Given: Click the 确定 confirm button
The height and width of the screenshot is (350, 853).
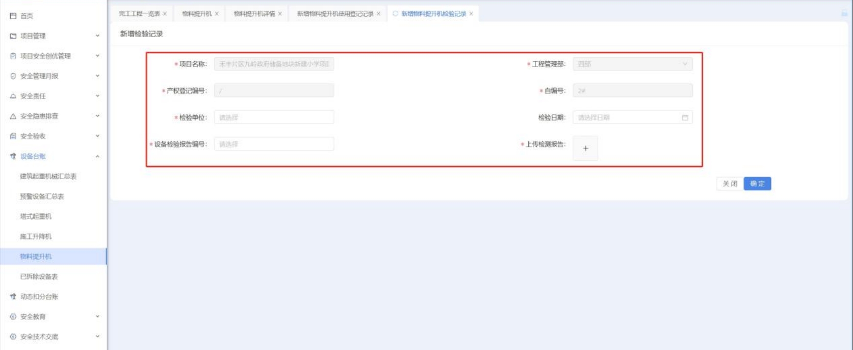Looking at the screenshot, I should pos(757,184).
